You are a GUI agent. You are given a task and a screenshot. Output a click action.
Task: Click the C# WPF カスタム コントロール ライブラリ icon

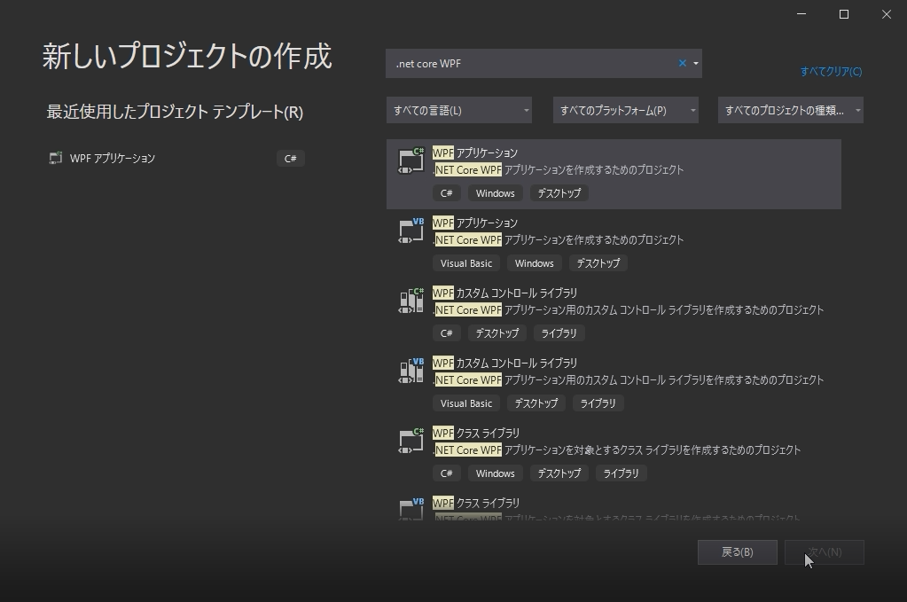[409, 300]
